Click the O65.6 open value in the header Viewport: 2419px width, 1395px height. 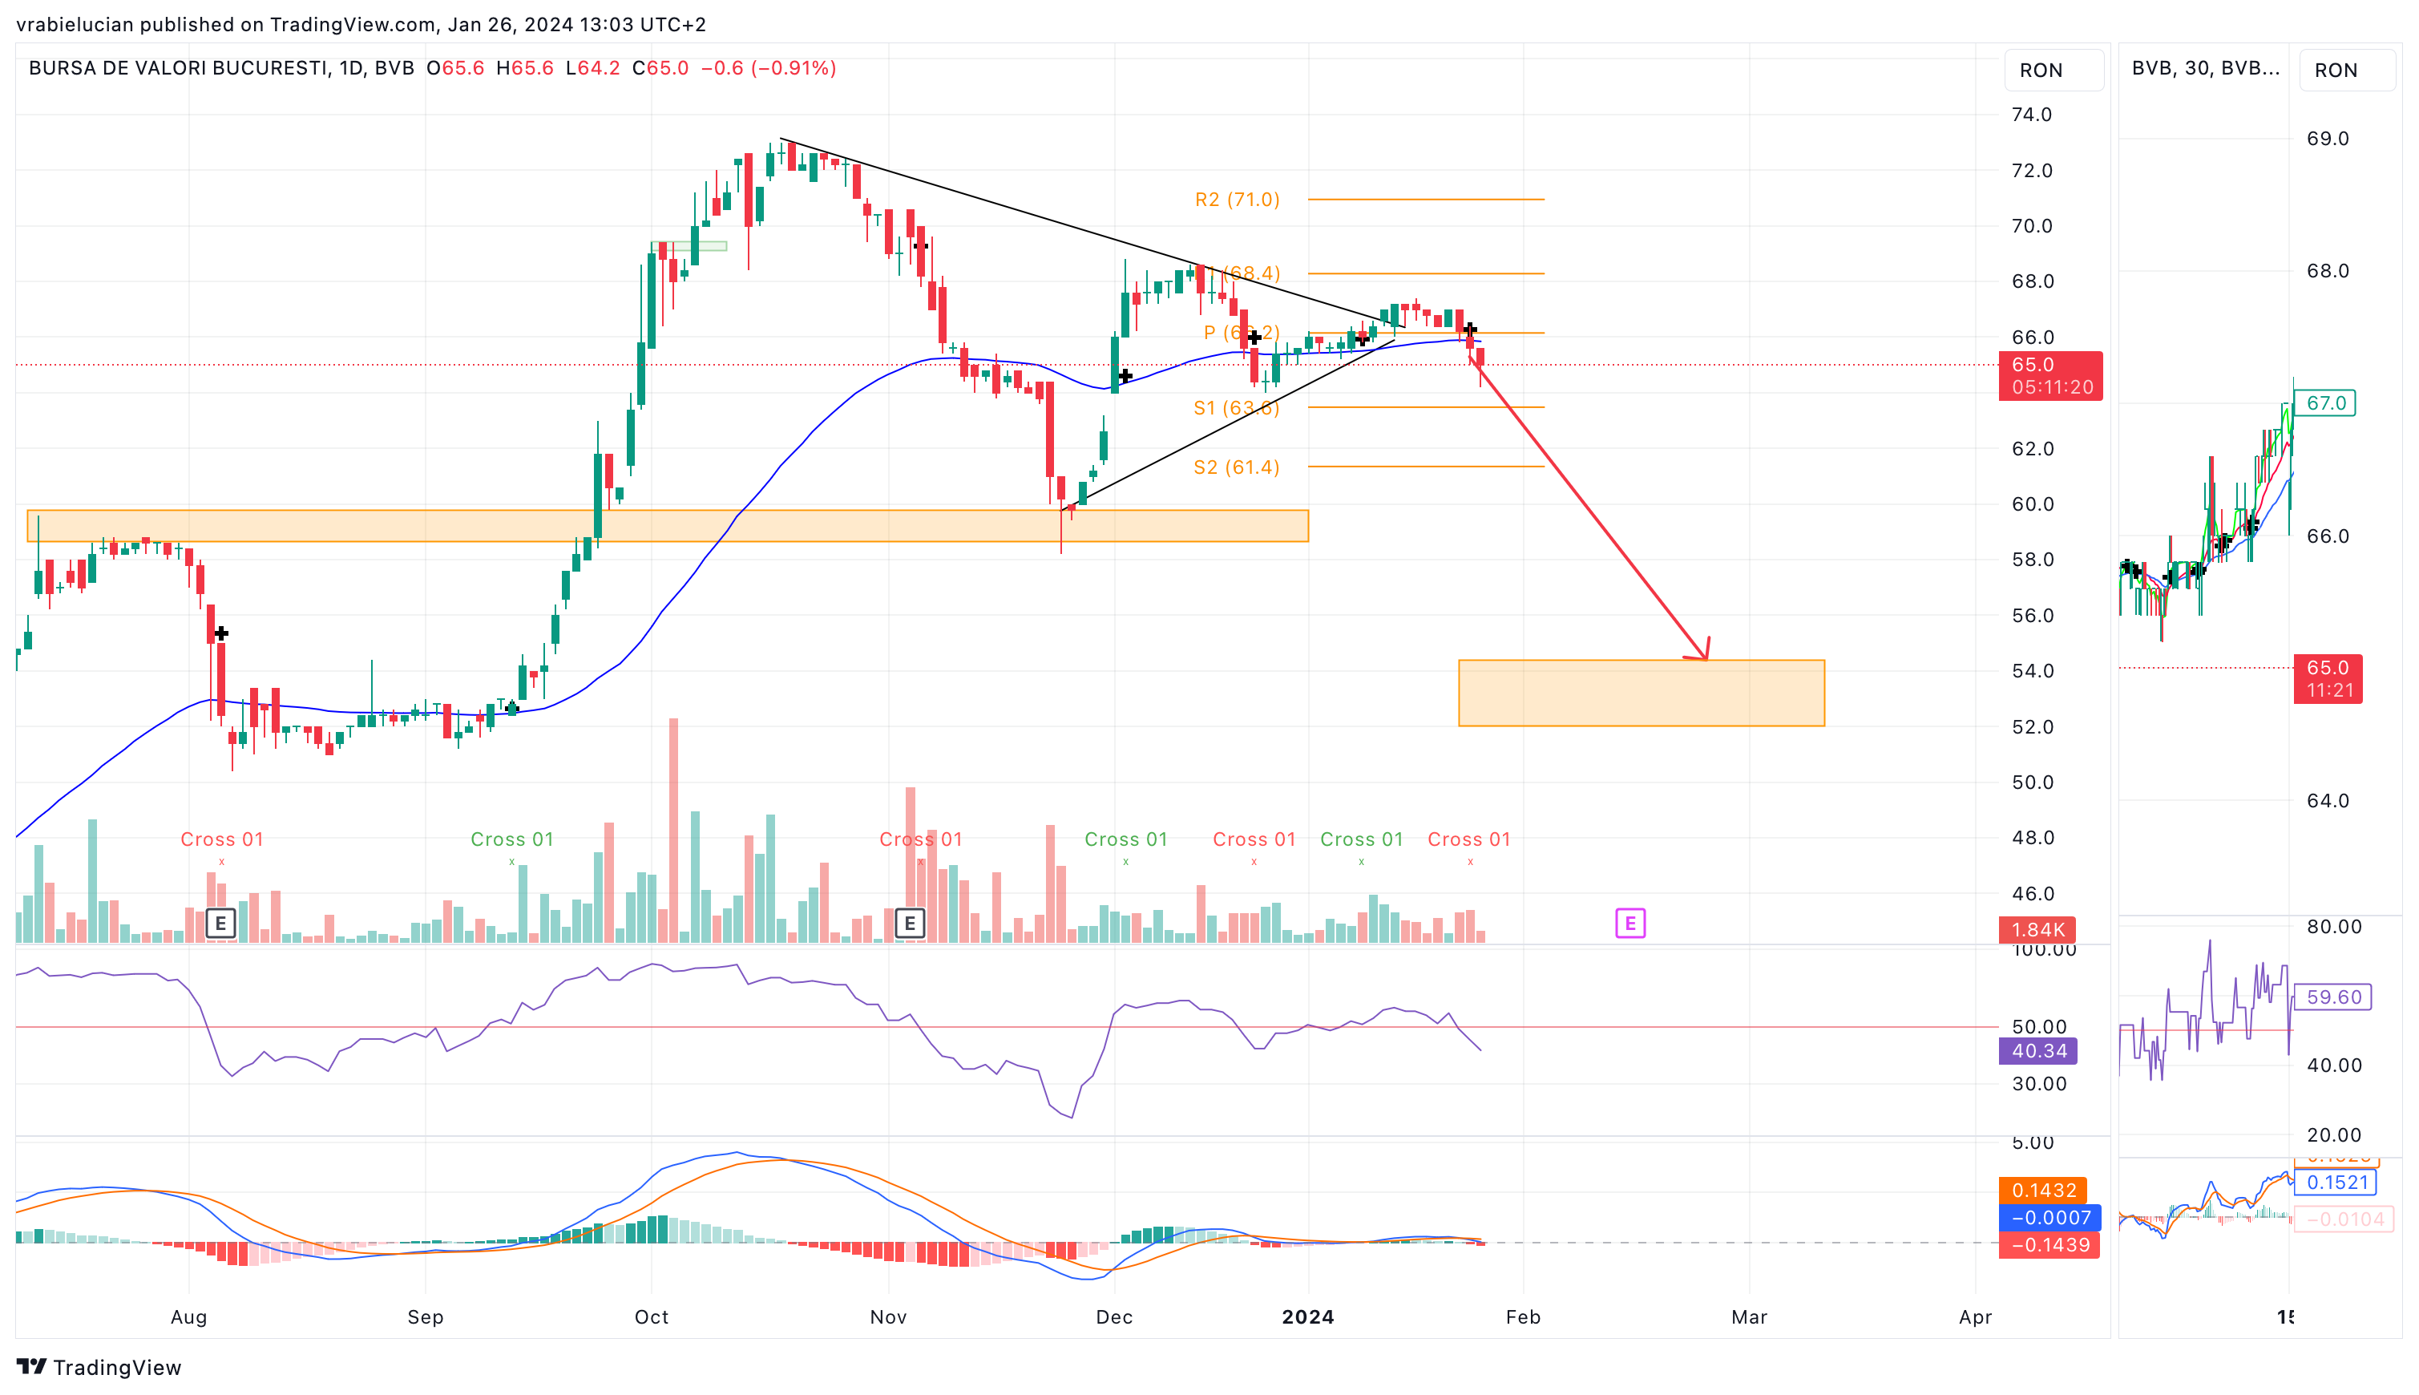pyautogui.click(x=456, y=68)
